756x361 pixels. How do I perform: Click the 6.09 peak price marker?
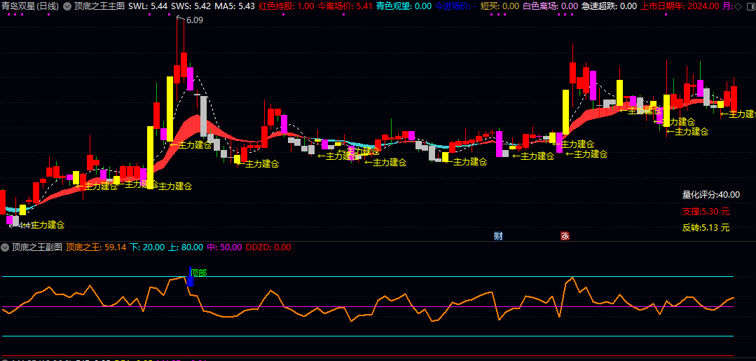pos(194,20)
